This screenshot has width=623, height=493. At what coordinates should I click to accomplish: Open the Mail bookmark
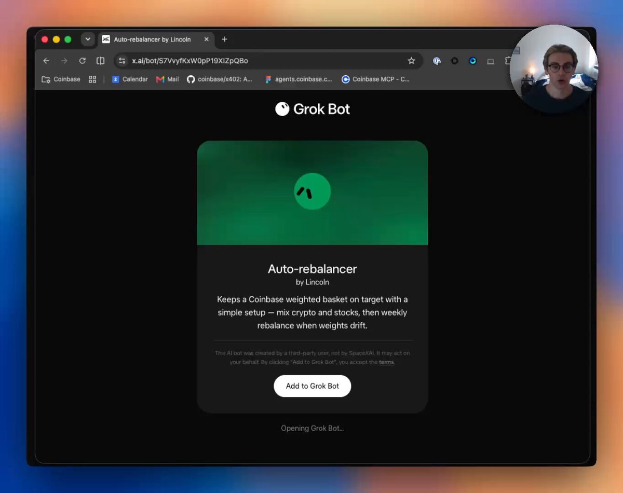tap(167, 79)
